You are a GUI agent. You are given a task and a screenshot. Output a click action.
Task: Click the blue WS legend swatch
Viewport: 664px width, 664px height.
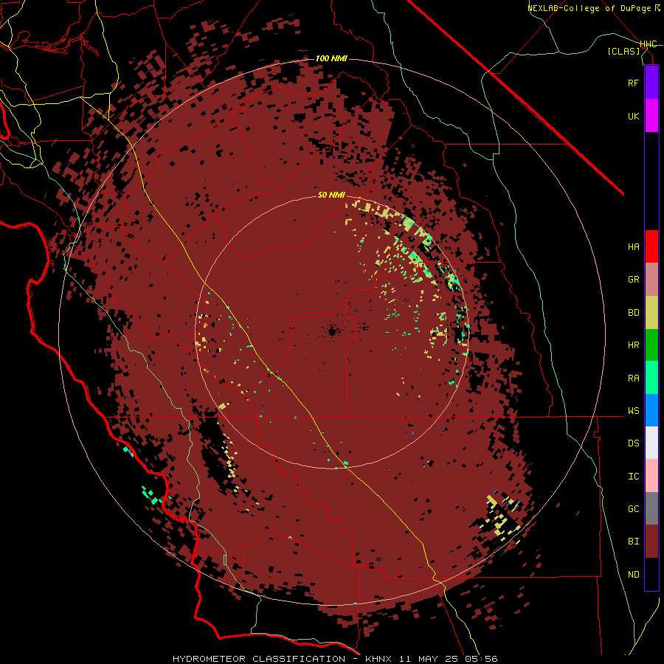(651, 410)
